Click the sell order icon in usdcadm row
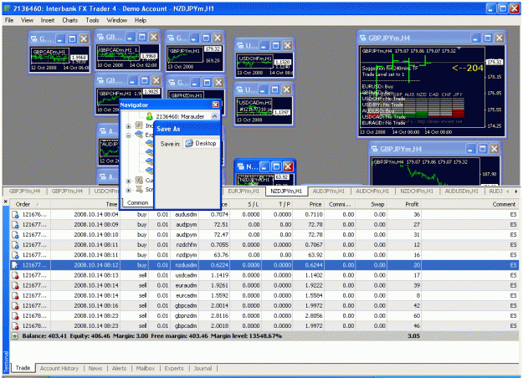Screen dimensions: 523x378 click(15, 275)
